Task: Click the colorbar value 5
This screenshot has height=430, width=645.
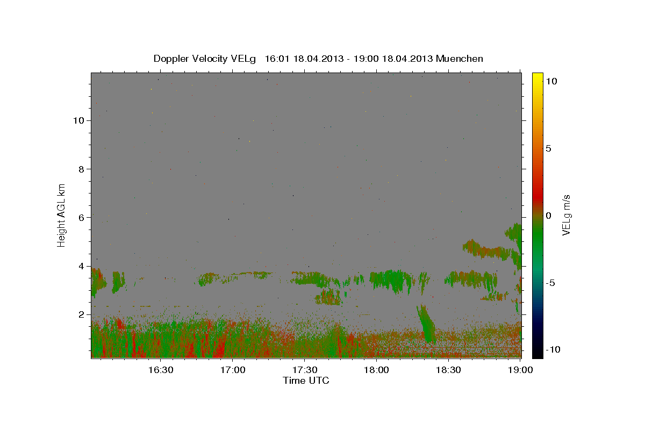Action: pyautogui.click(x=548, y=148)
